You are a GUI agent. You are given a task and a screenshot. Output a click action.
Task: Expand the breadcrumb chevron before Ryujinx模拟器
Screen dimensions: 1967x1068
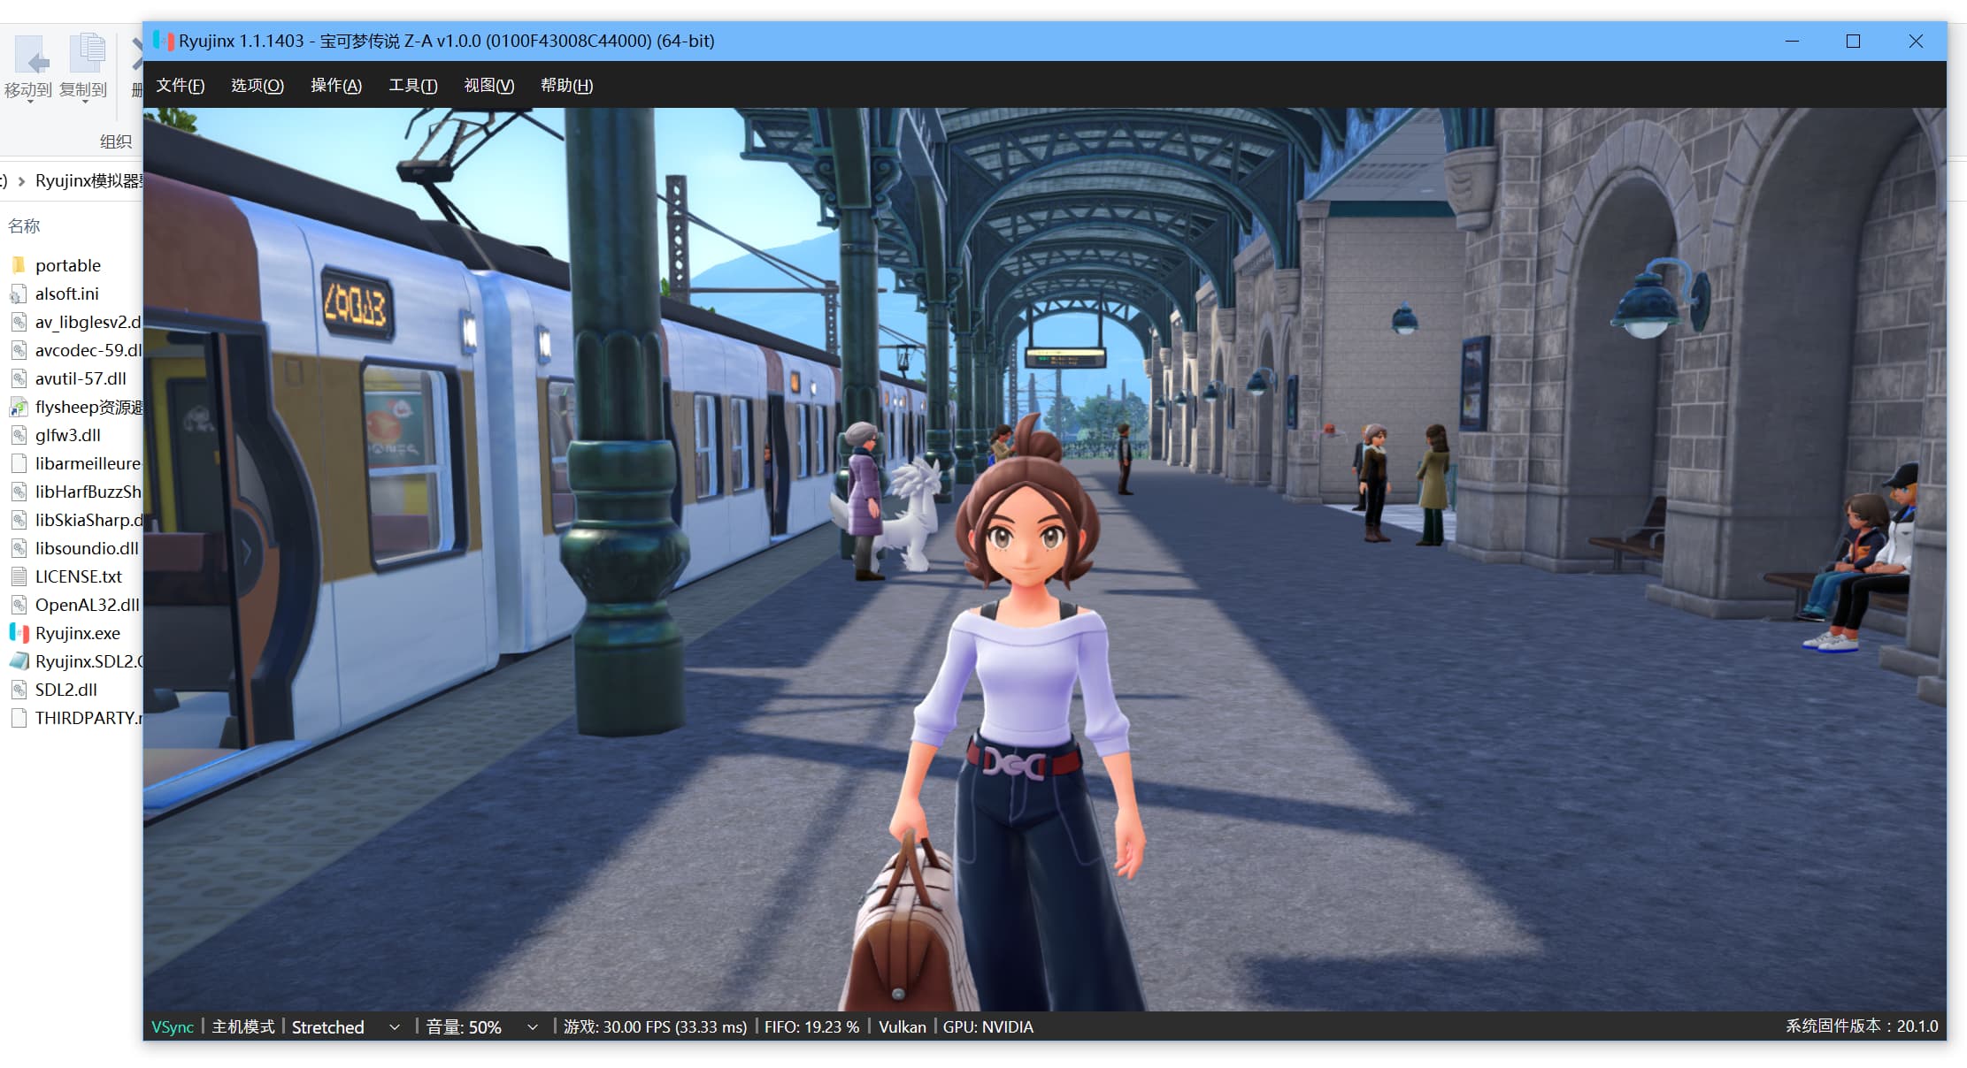tap(21, 181)
